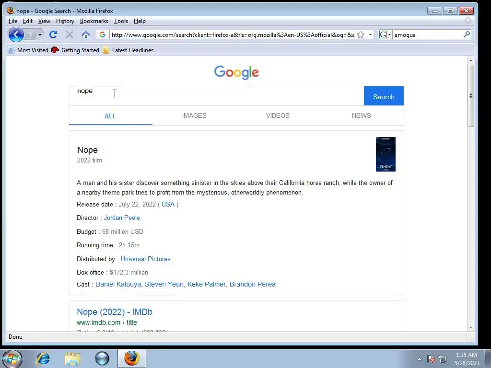Screen dimensions: 491x368
Task: Open the View menu
Action: point(44,21)
